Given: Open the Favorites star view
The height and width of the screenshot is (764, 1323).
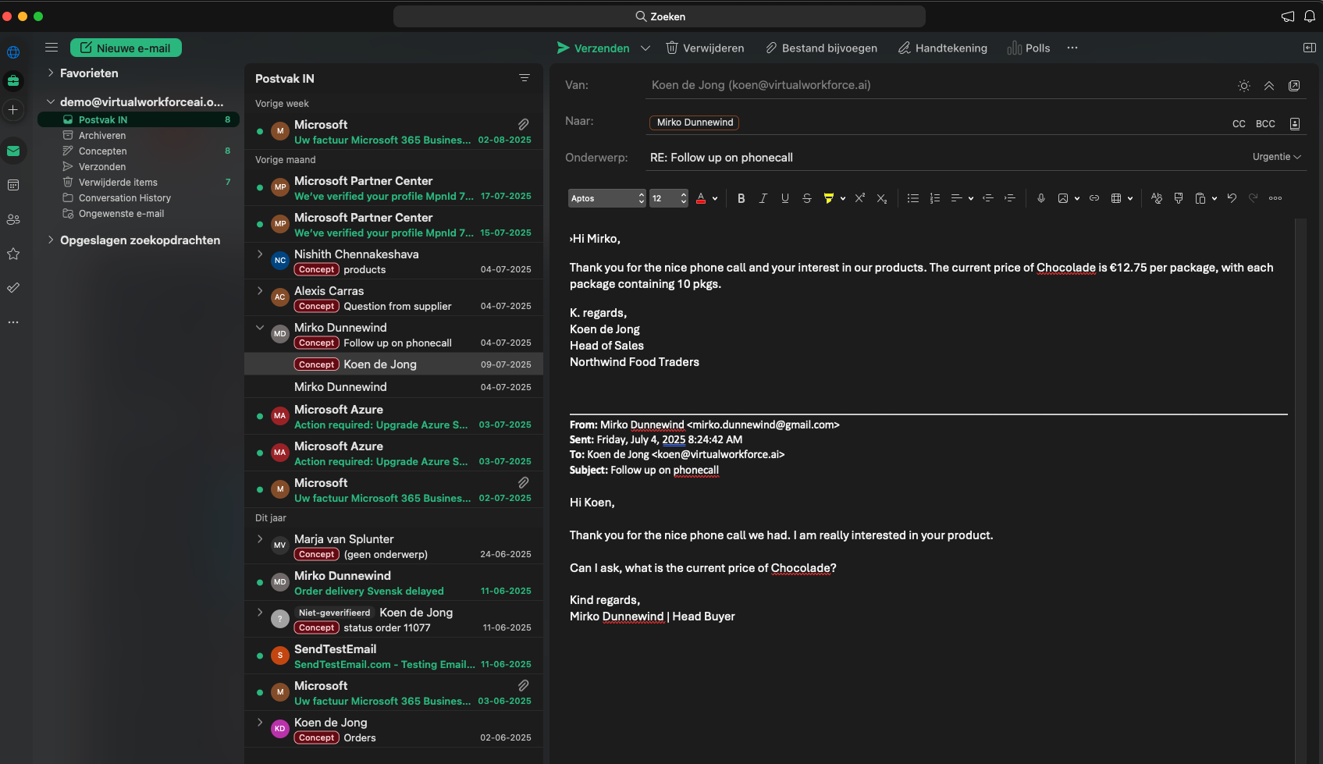Looking at the screenshot, I should click(13, 254).
